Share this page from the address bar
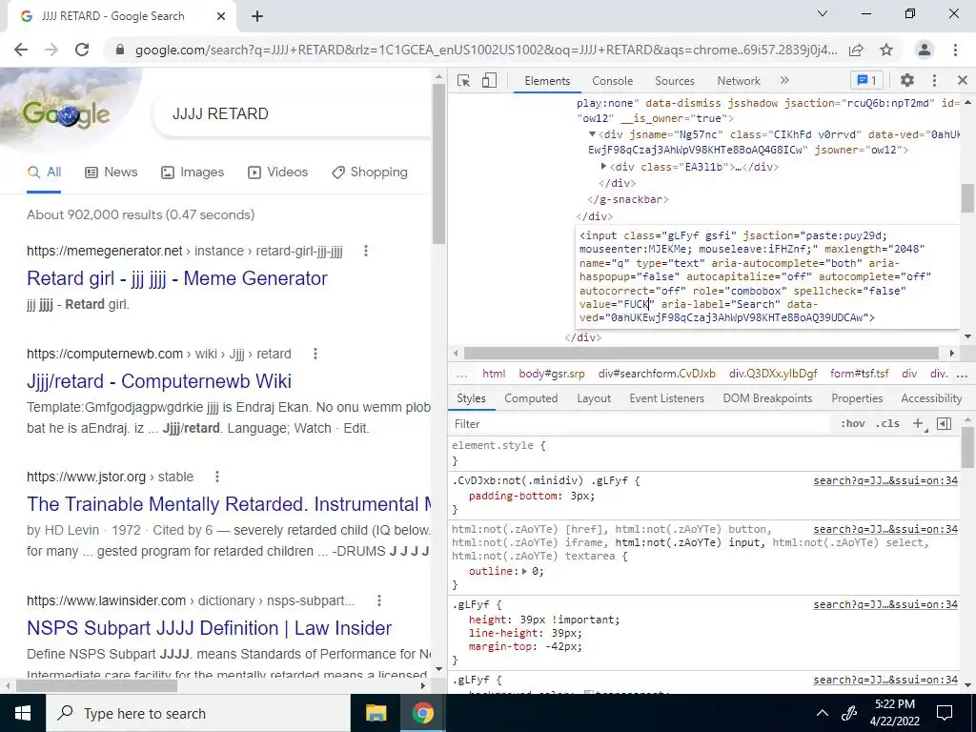The width and height of the screenshot is (976, 732). [x=857, y=50]
